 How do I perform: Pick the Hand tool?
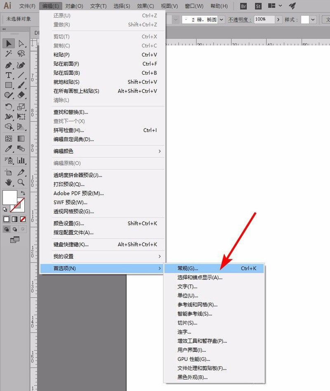[x=9, y=182]
